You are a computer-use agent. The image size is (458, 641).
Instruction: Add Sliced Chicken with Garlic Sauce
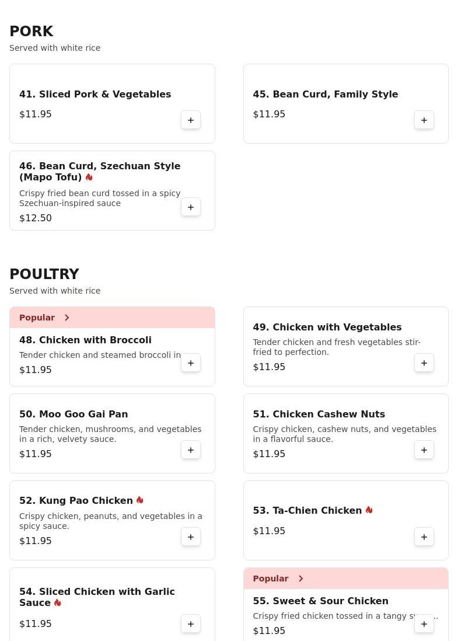191,624
